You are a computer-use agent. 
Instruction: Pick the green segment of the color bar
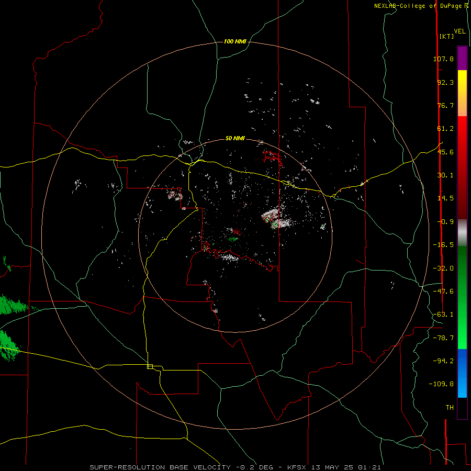tap(462, 297)
